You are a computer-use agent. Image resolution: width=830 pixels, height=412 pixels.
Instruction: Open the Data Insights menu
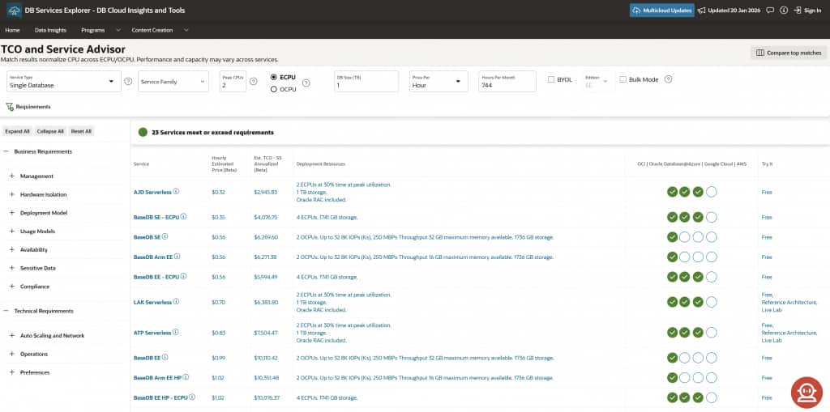pyautogui.click(x=50, y=30)
